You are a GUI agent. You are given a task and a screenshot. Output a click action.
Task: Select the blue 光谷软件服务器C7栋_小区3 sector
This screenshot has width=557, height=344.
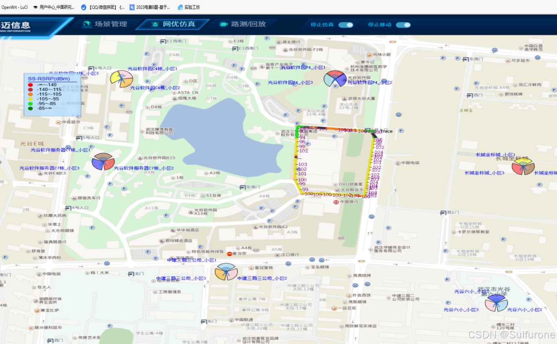click(97, 164)
